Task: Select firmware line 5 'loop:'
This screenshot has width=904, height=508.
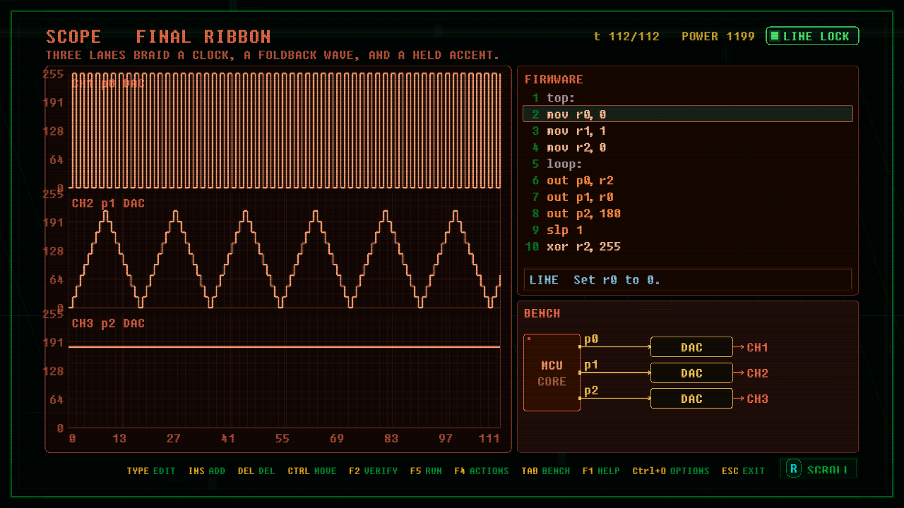Action: coord(688,164)
